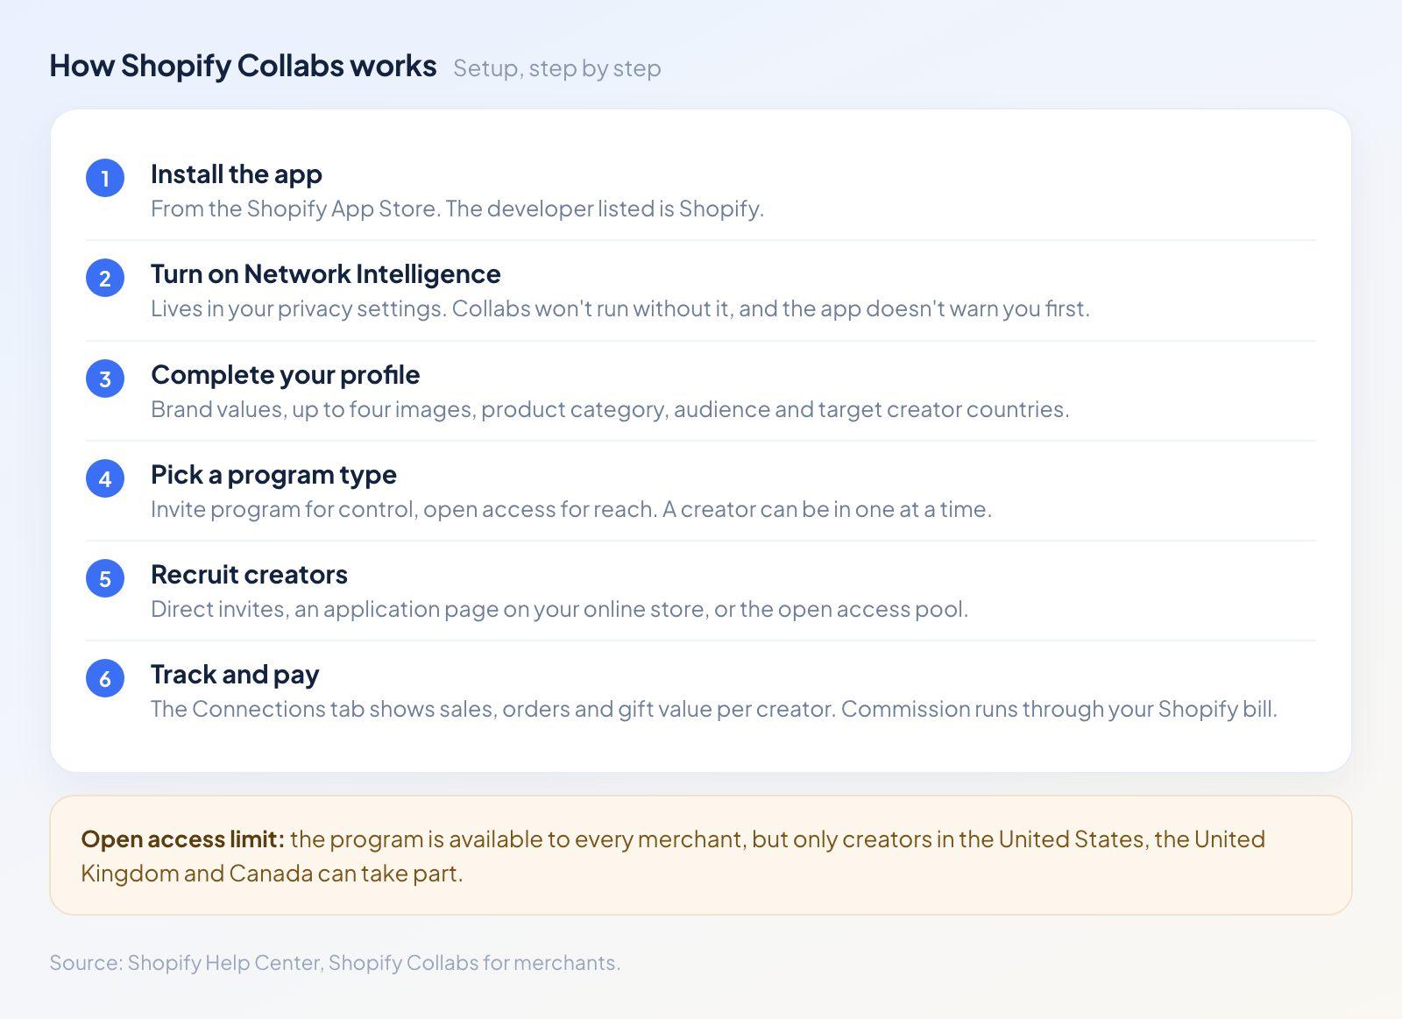Click the "Brand values, up to four images" line
This screenshot has height=1019, width=1402.
(610, 409)
